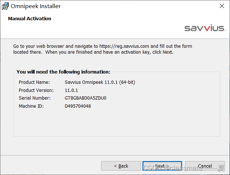Select machine ID D495704048
Viewport: 230px width, 175px height.
(78, 106)
